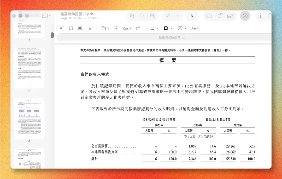Click the redact tool icon
The image size is (282, 179).
click(209, 16)
